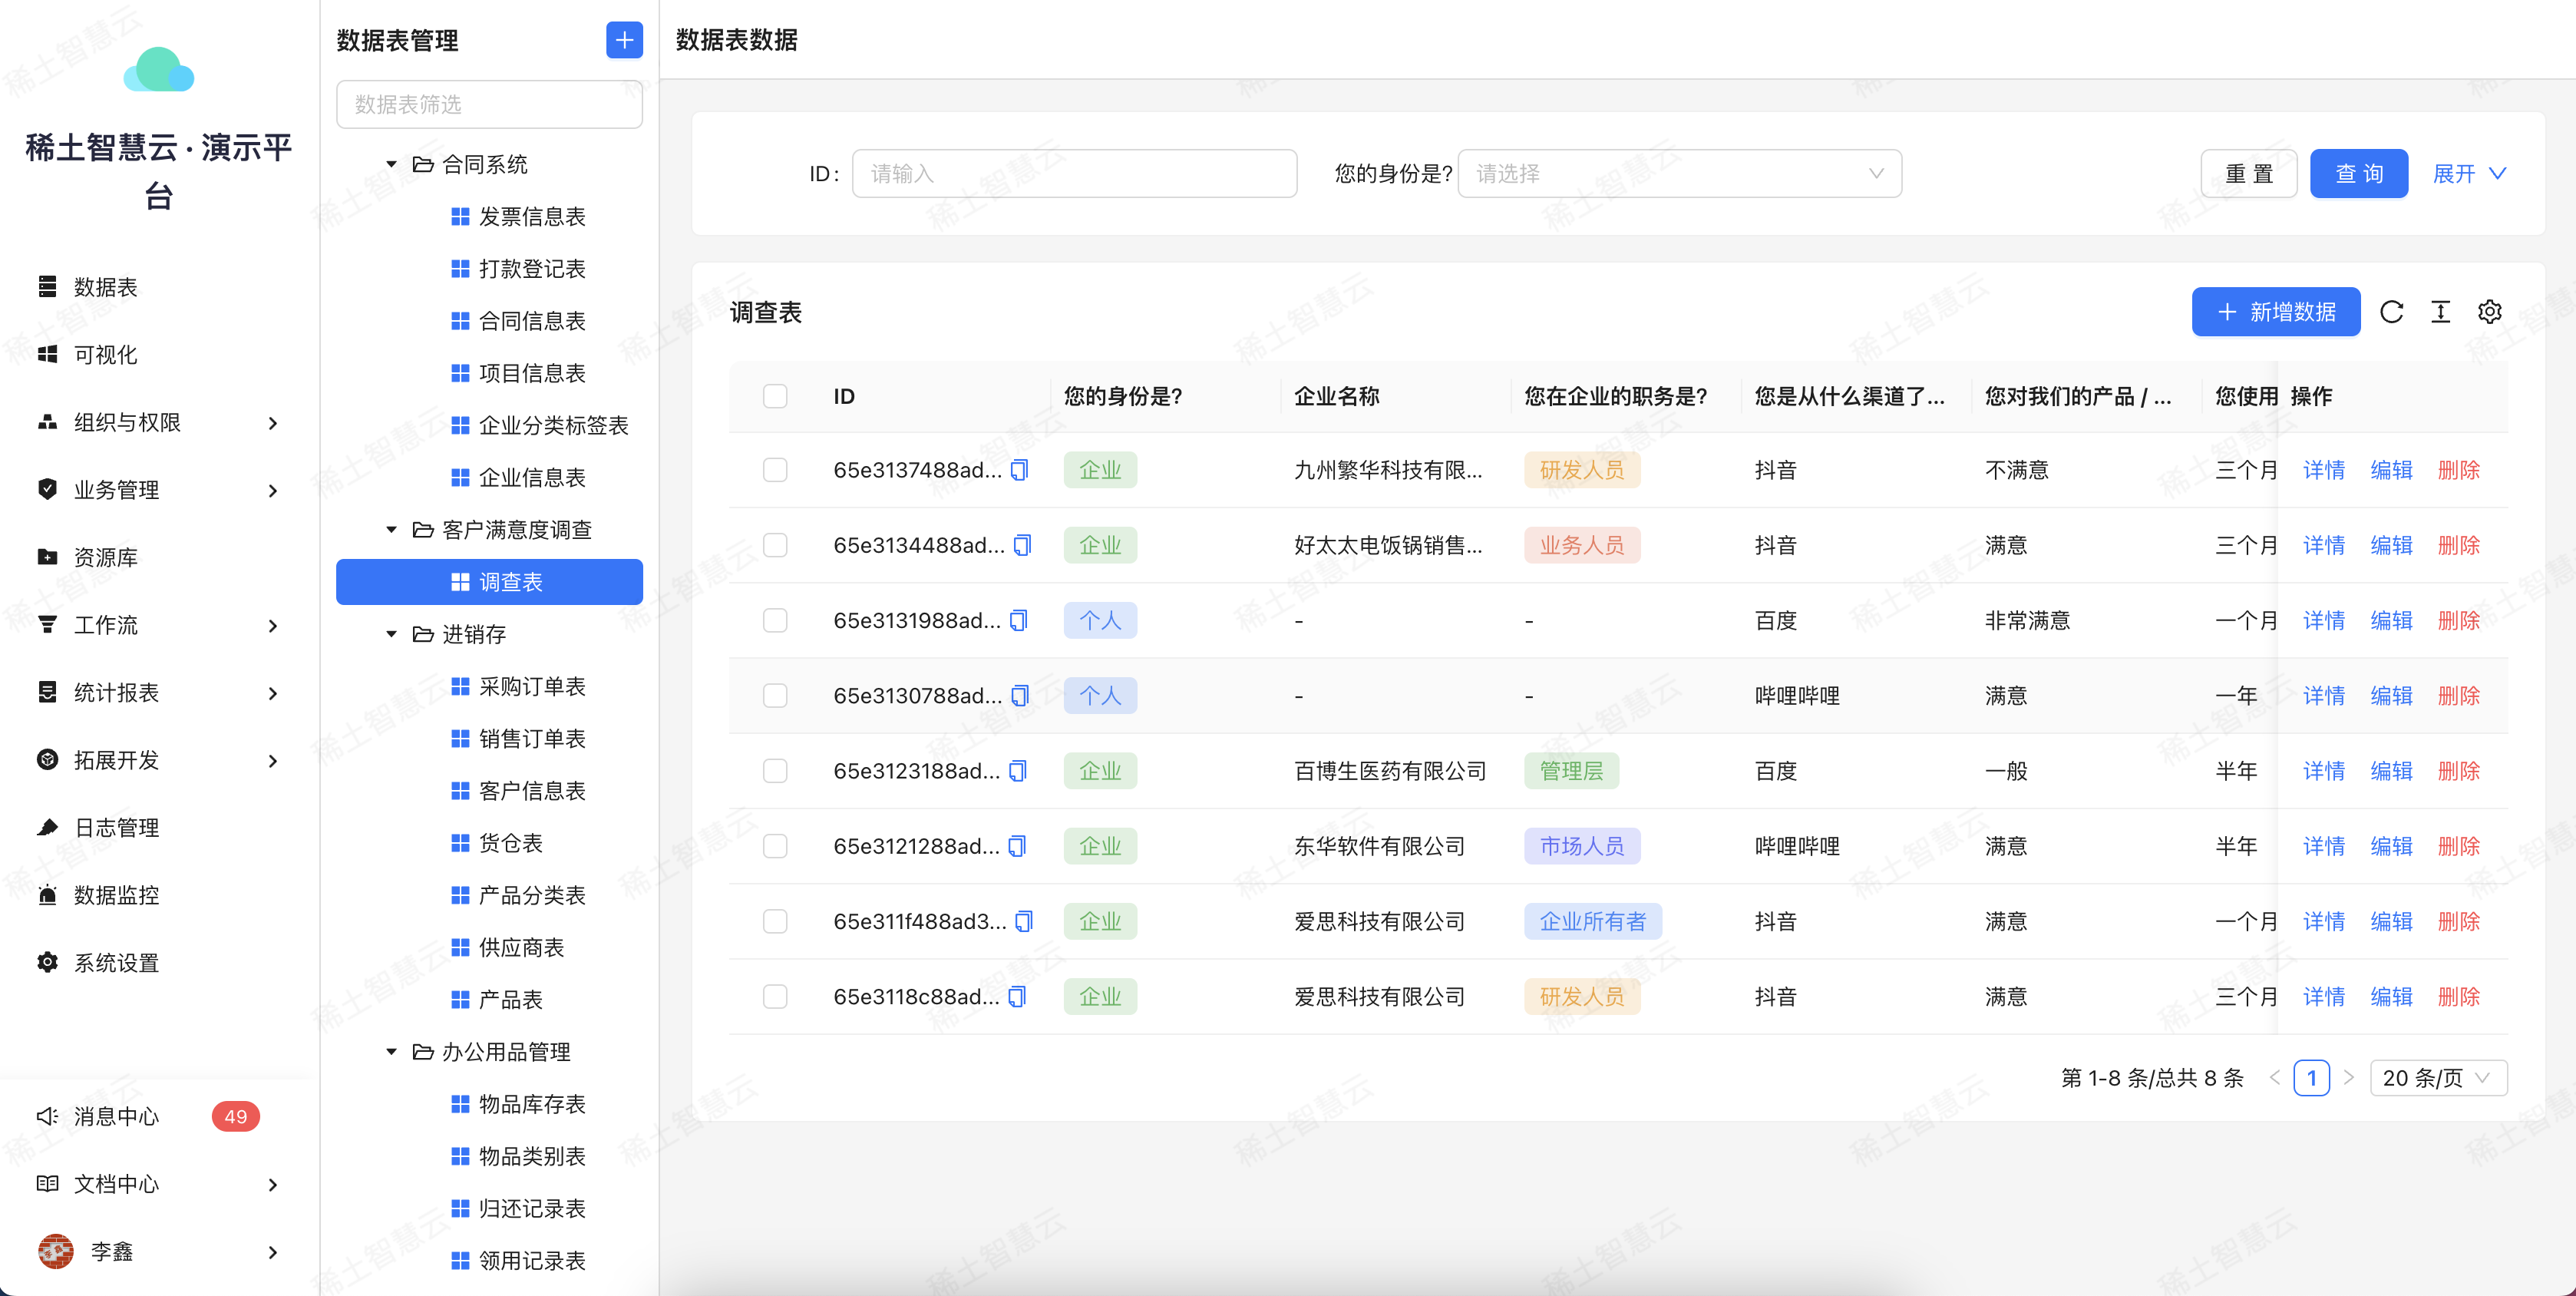Image resolution: width=2576 pixels, height=1296 pixels.
Task: Open column settings gear icon
Action: tap(2489, 312)
